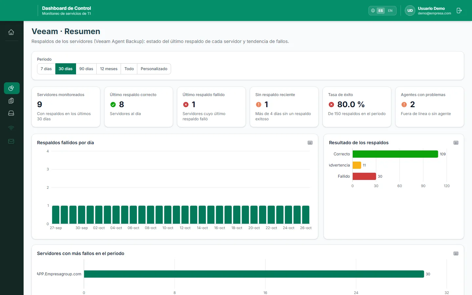Viewport: 472px width, 295px height.
Task: Select the 30 días period
Action: click(x=66, y=69)
